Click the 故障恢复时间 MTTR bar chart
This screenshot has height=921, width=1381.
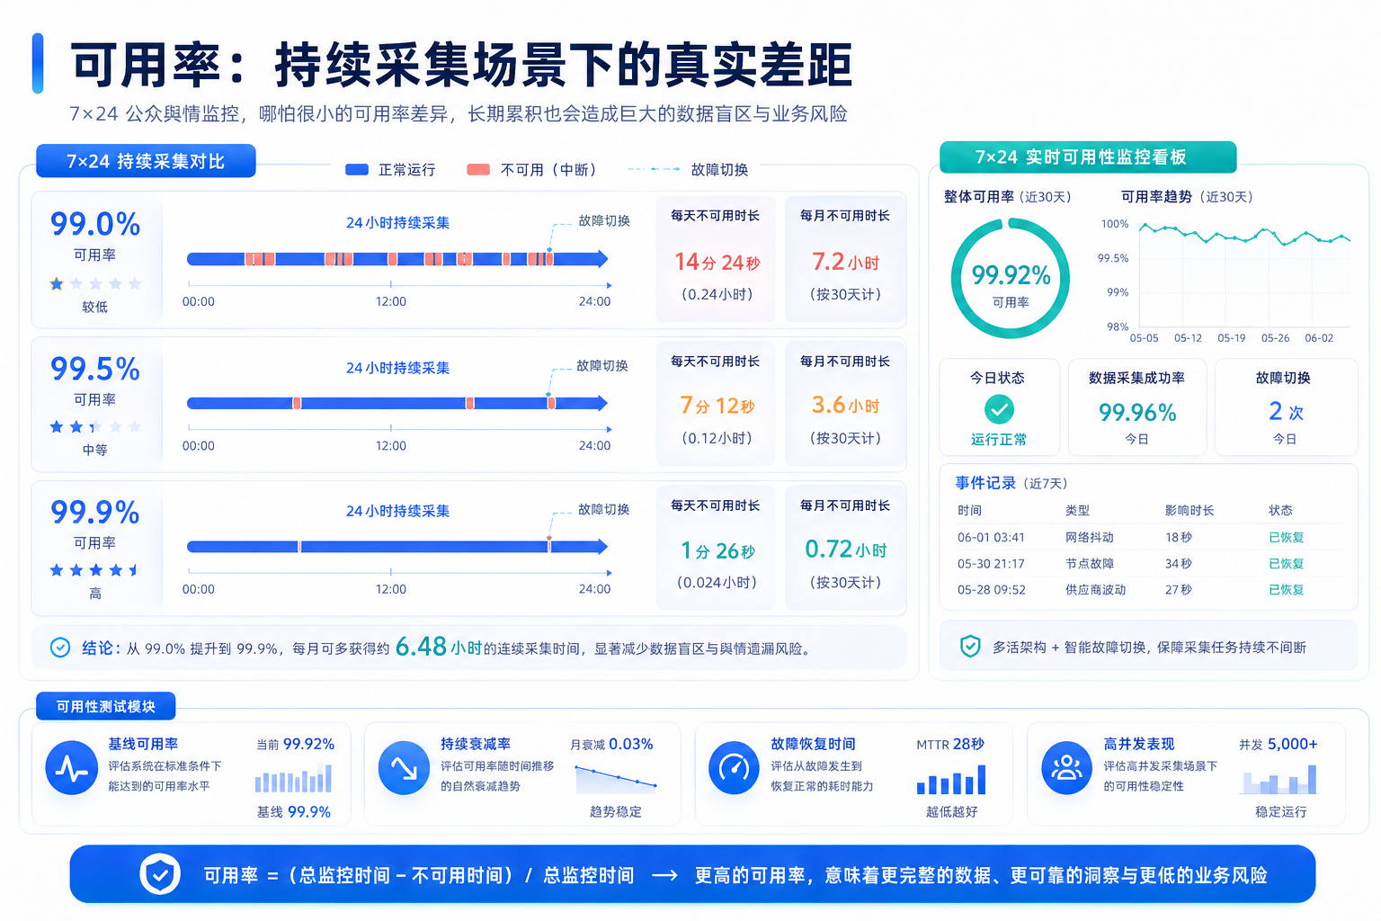click(x=951, y=779)
